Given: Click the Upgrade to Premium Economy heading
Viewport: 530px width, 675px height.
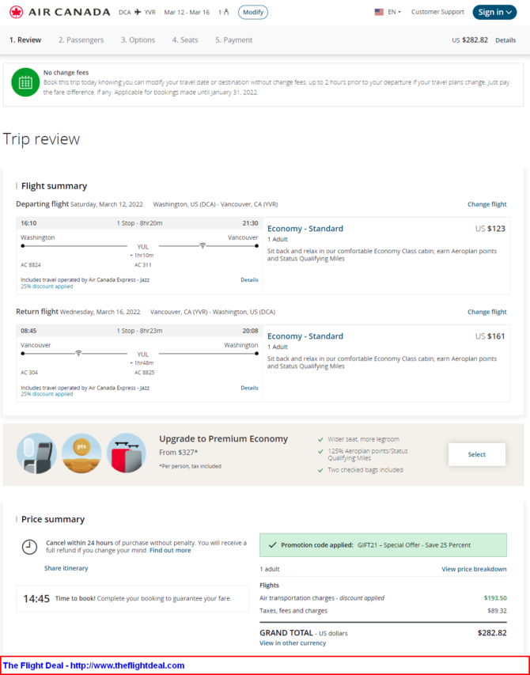Looking at the screenshot, I should coord(223,438).
